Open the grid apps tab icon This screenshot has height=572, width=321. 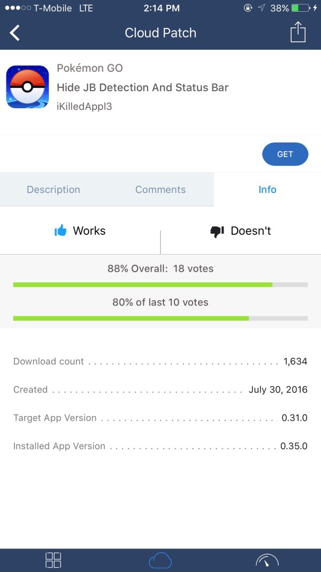click(53, 560)
